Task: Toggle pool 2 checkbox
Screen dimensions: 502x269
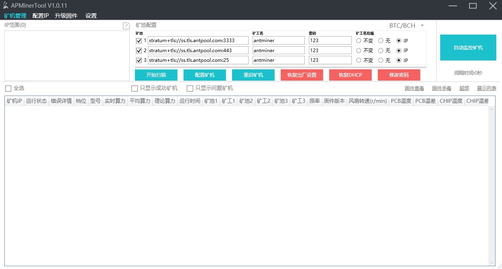Action: click(x=139, y=51)
